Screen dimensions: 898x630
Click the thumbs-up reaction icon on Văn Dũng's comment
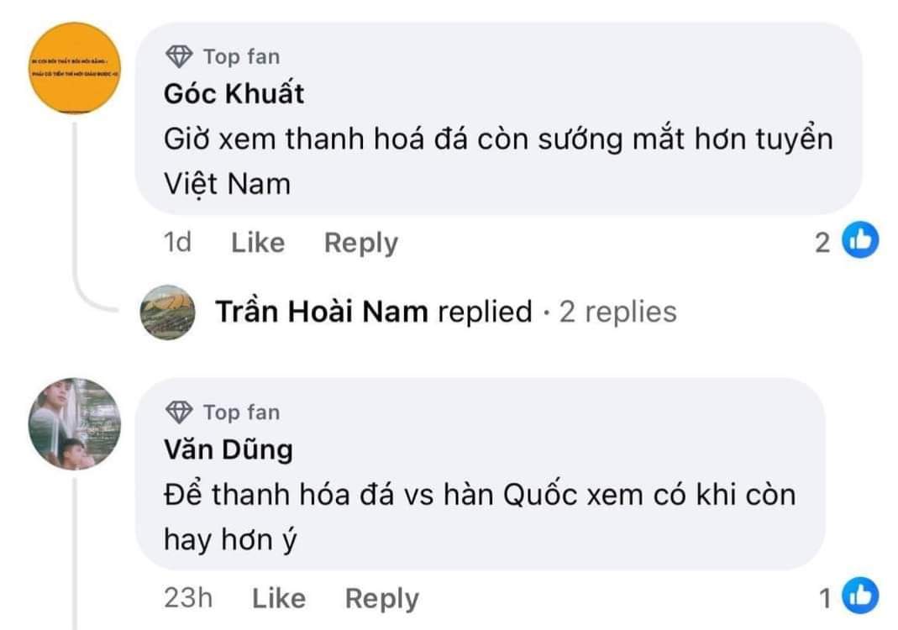pyautogui.click(x=860, y=597)
